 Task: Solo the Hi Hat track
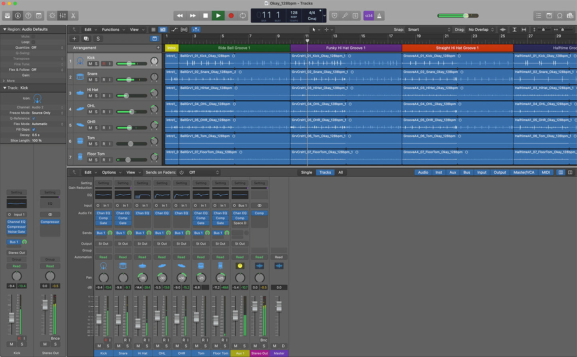(x=96, y=96)
